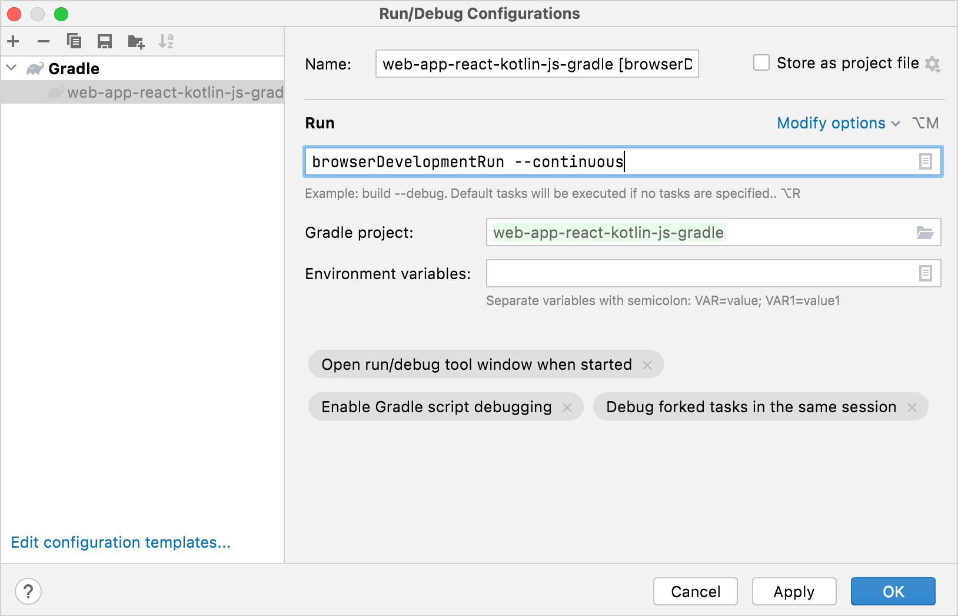The height and width of the screenshot is (616, 958).
Task: Open the Store as project file settings gear
Action: point(934,64)
